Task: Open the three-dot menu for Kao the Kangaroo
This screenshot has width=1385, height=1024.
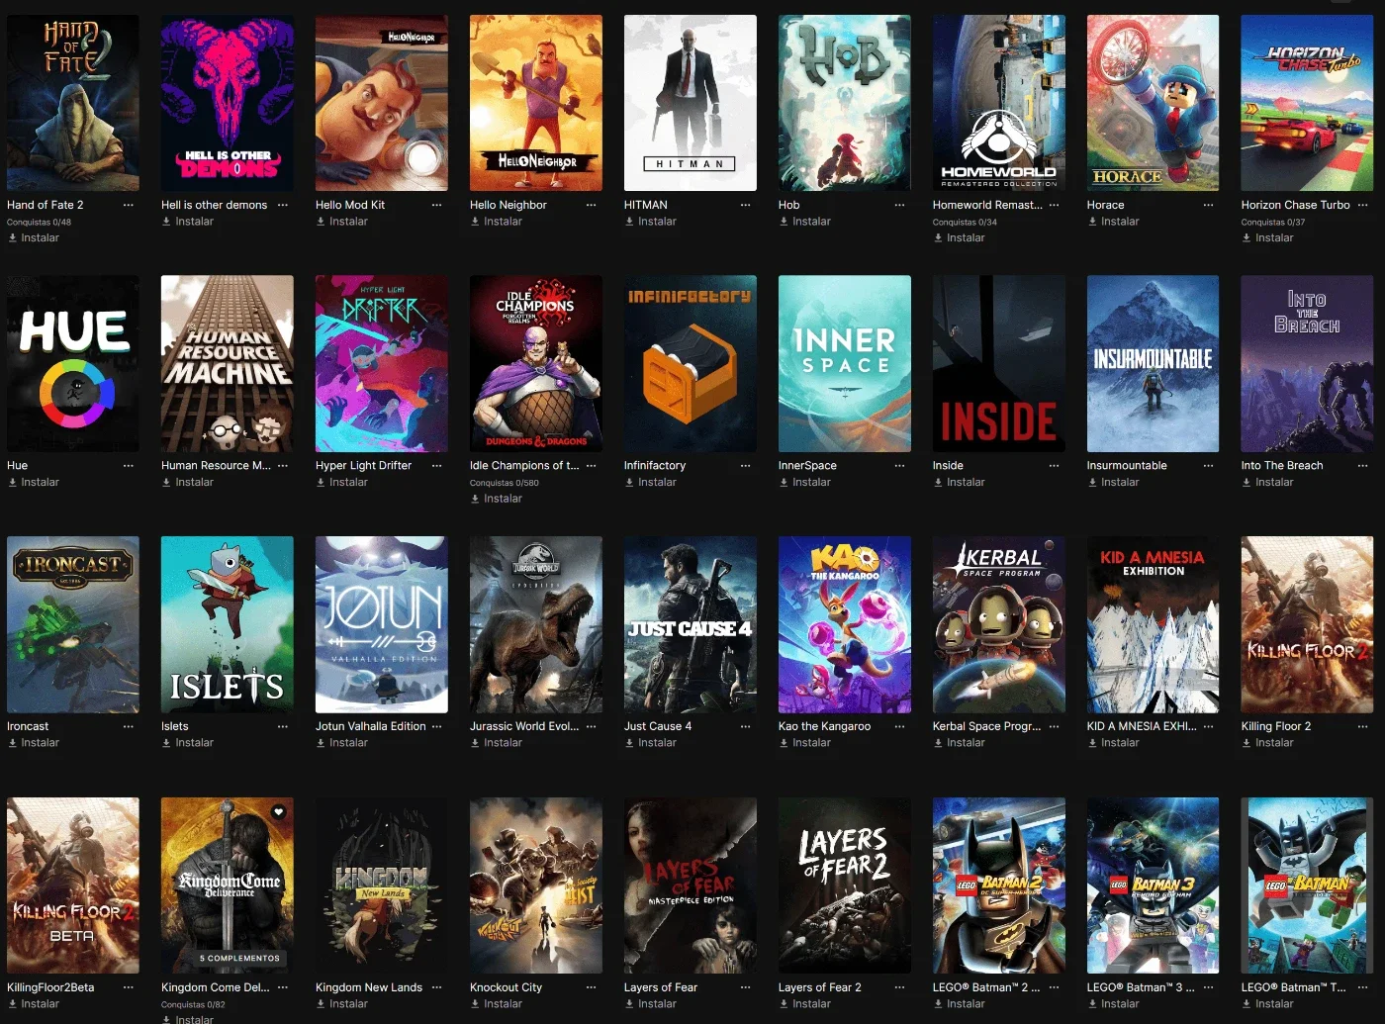Action: 900,726
